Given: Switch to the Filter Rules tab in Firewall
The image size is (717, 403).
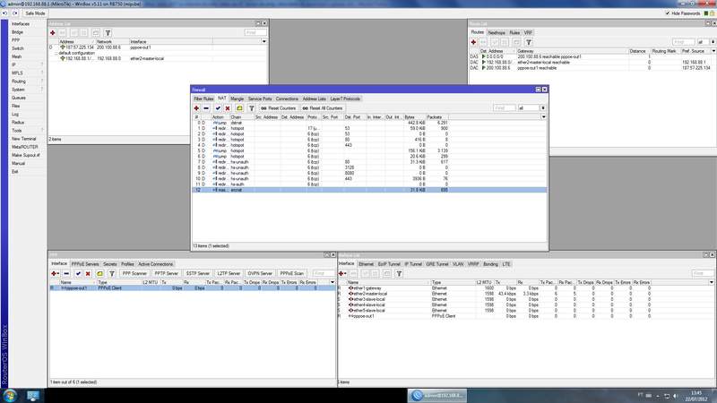Looking at the screenshot, I should pyautogui.click(x=203, y=99).
